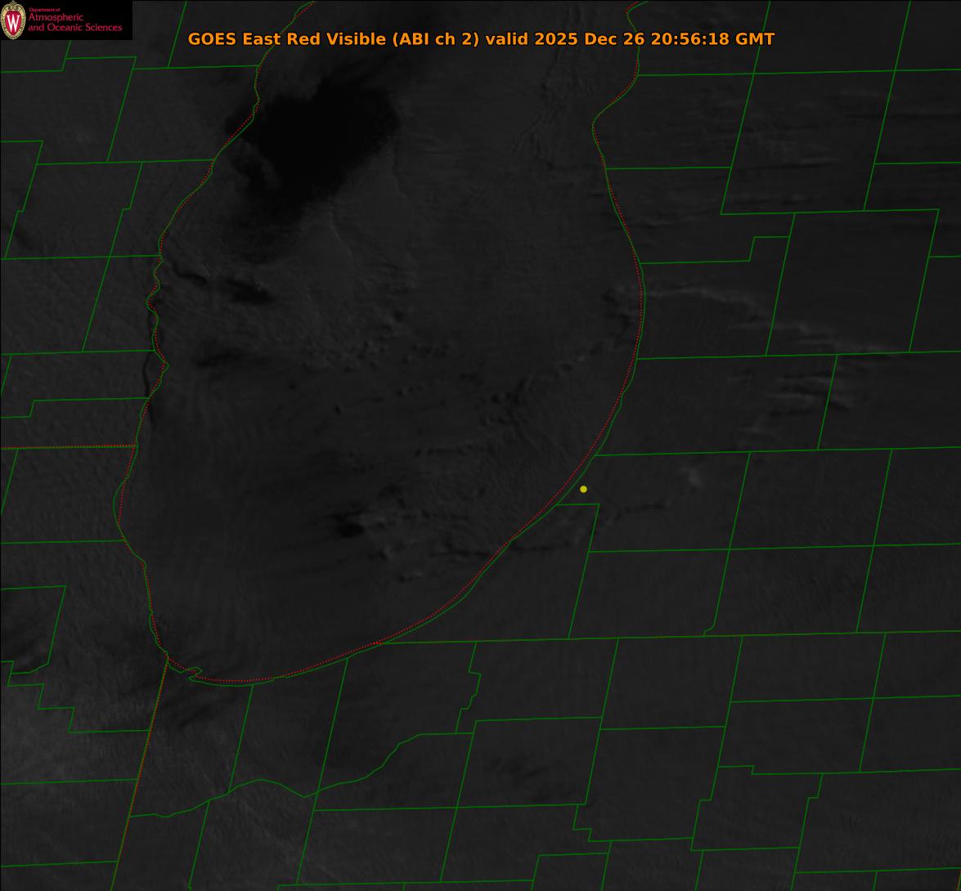Click the UW crest "W" logo

tap(13, 20)
